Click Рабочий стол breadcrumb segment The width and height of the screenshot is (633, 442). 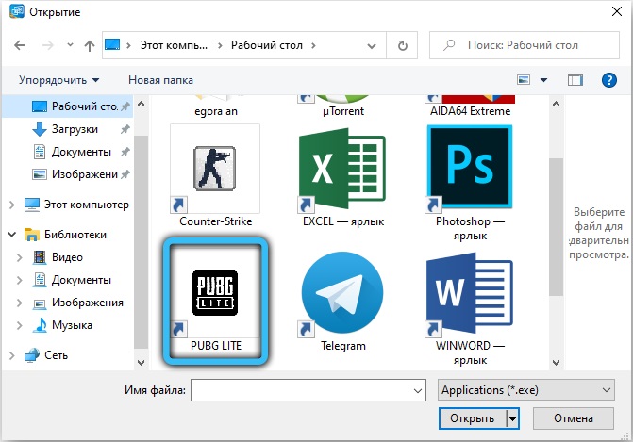pos(266,45)
